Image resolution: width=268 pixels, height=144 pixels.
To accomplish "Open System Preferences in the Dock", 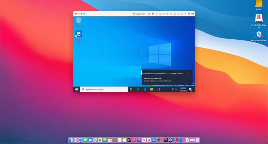I will coord(158,140).
